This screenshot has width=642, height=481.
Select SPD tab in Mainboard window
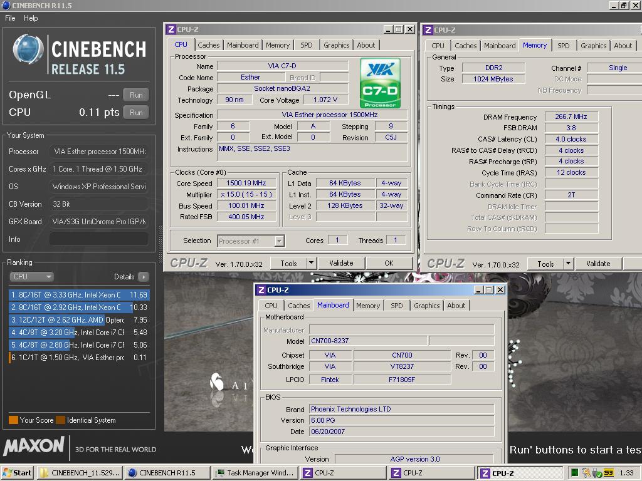tap(396, 306)
